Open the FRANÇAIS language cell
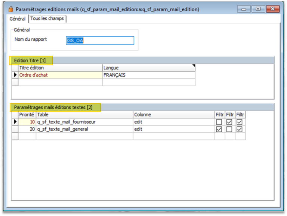Image resolution: width=287 pixels, height=216 pixels. [148, 75]
